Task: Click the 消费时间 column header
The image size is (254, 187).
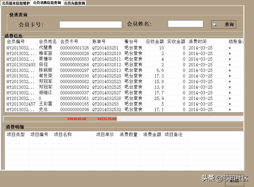Action: (198, 42)
